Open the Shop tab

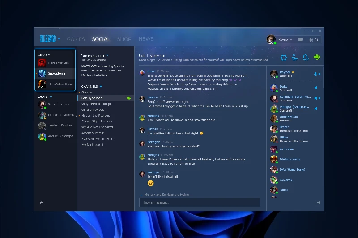tap(124, 39)
